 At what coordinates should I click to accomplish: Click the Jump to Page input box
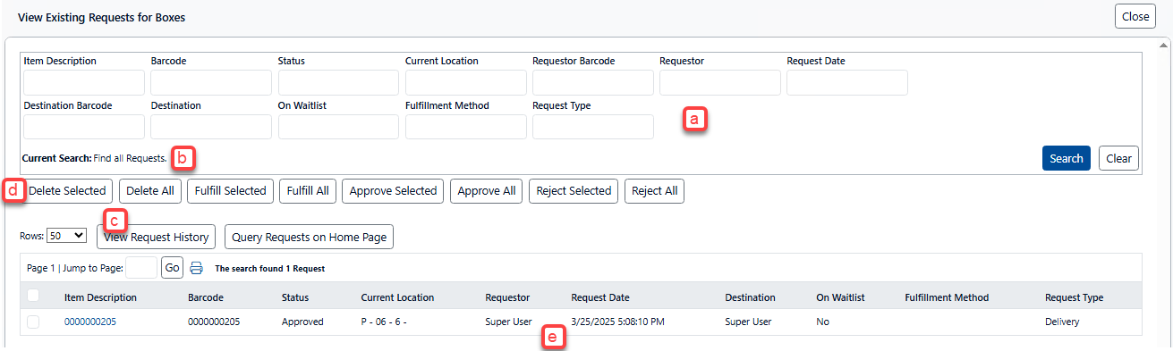(141, 267)
